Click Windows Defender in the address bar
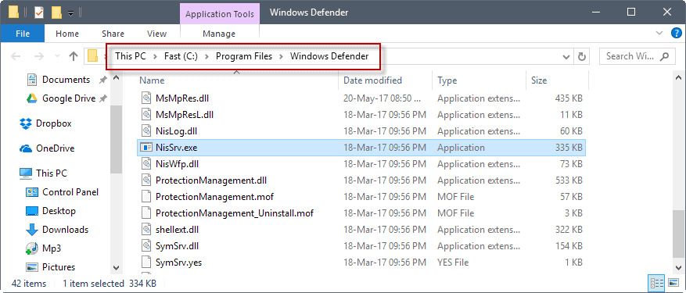The image size is (686, 293). pos(329,56)
